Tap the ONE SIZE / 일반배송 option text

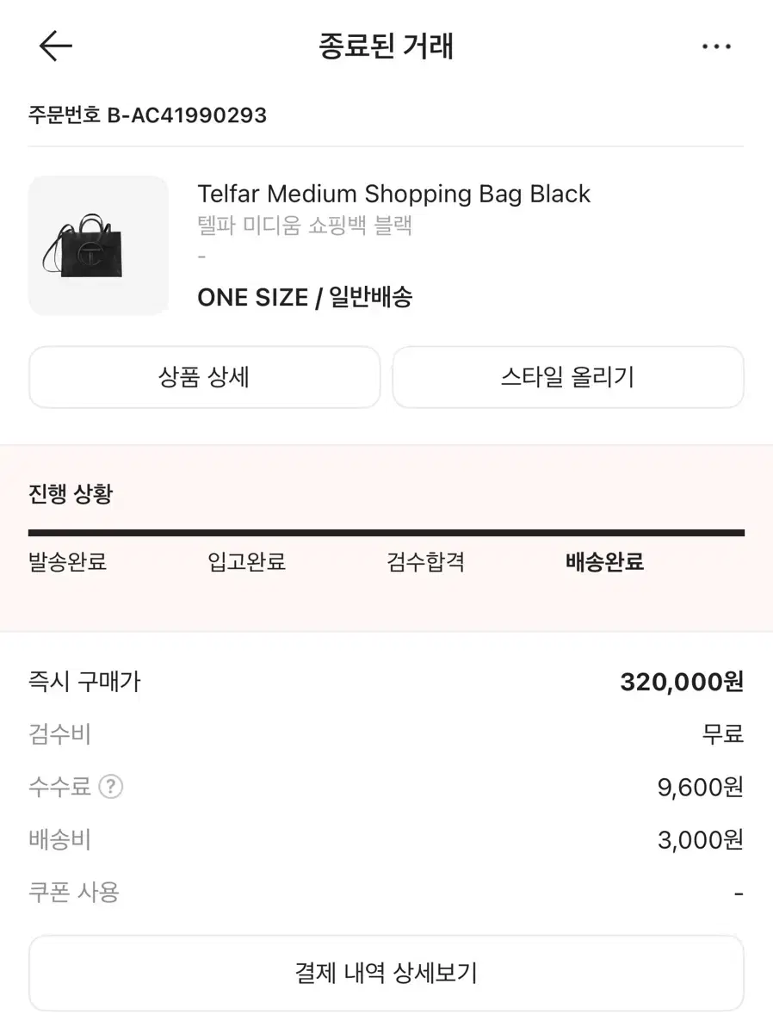[x=305, y=298]
